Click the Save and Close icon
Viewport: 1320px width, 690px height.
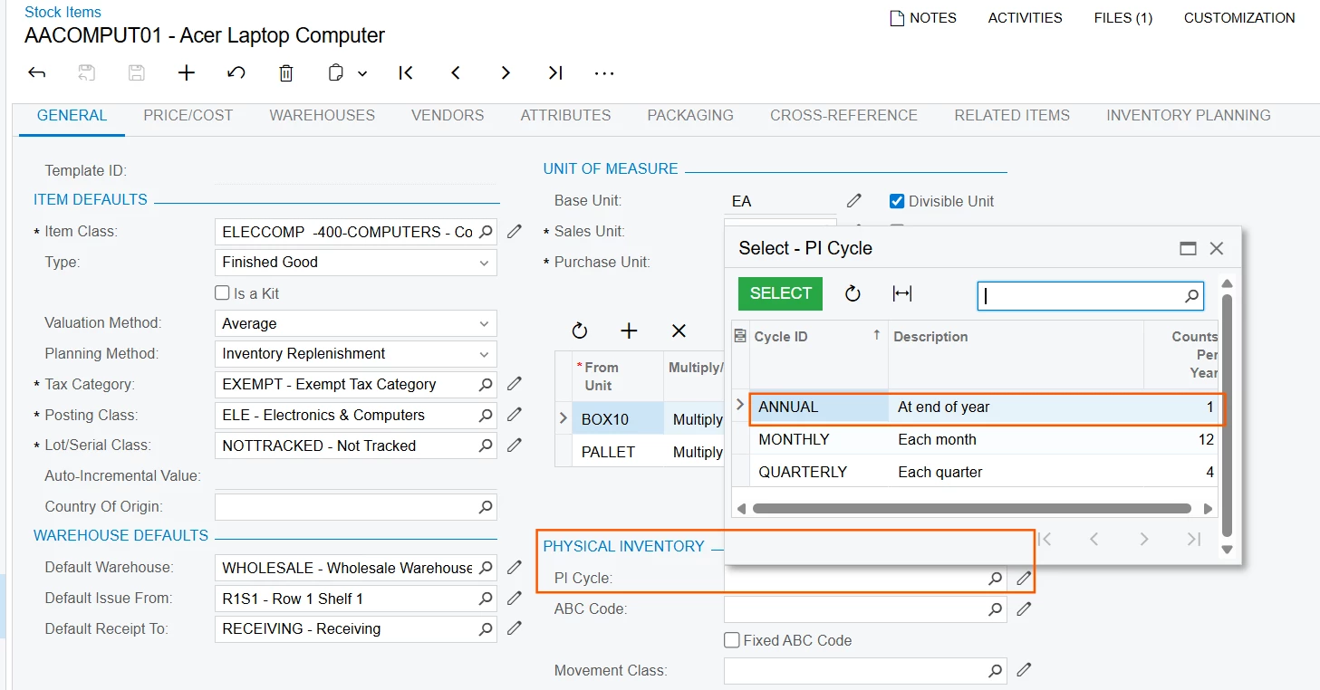(87, 73)
